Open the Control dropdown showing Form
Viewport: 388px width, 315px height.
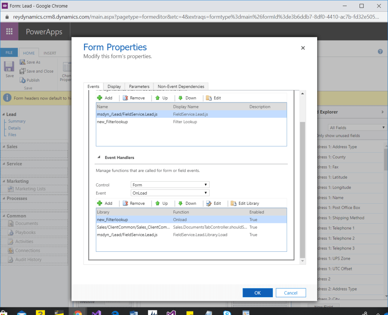click(x=170, y=185)
